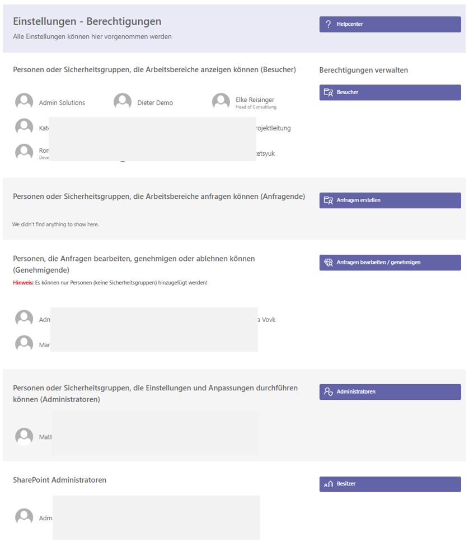Manage the SharePoint Besitzer permissions
469x546 pixels.
click(390, 484)
